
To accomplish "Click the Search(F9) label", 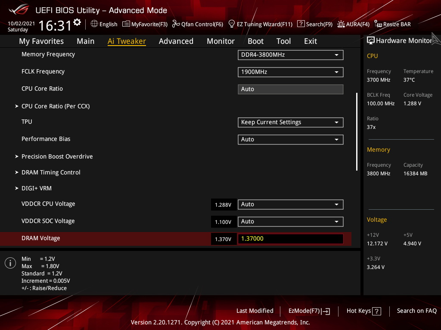I will pyautogui.click(x=319, y=24).
